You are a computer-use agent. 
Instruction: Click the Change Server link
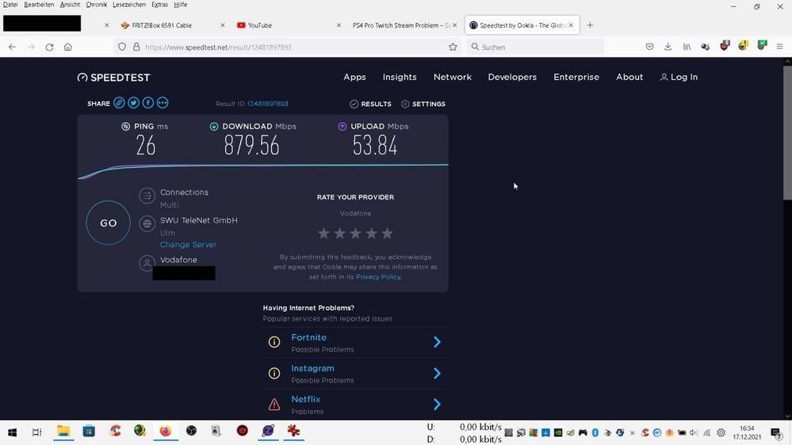pos(188,245)
